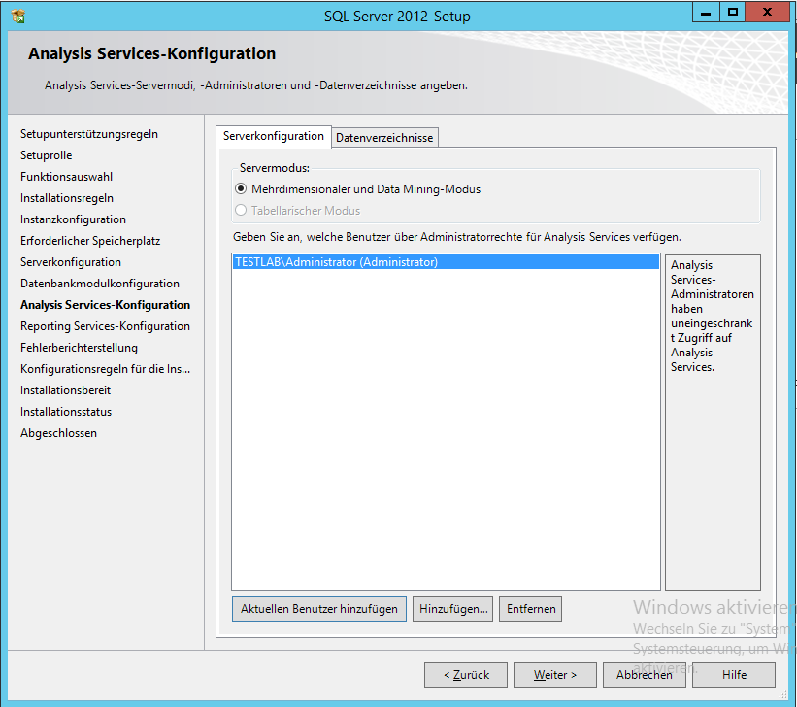This screenshot has height=707, width=797.
Task: Click the Entfernen button
Action: click(x=531, y=609)
